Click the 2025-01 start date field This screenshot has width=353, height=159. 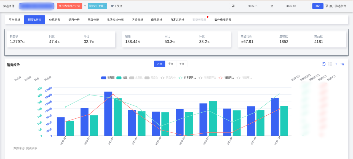tap(252, 6)
